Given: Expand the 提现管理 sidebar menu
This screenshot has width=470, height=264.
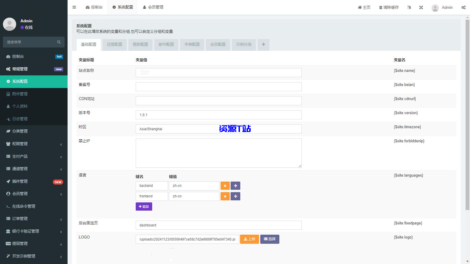Looking at the screenshot, I should tap(34, 243).
